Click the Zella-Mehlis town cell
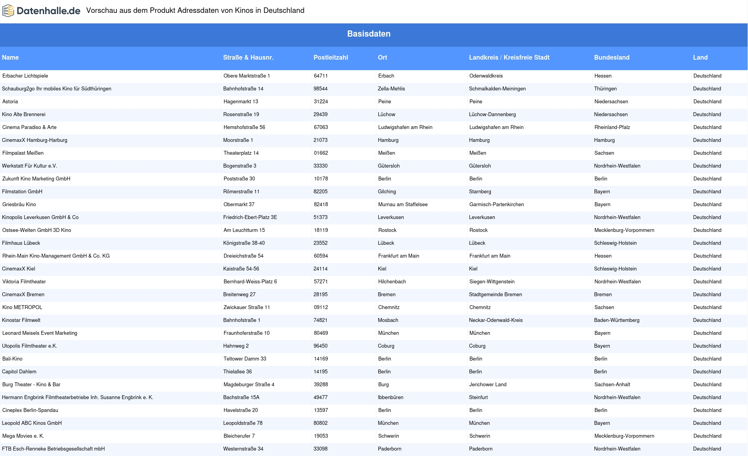Image resolution: width=748 pixels, height=456 pixels. click(392, 89)
